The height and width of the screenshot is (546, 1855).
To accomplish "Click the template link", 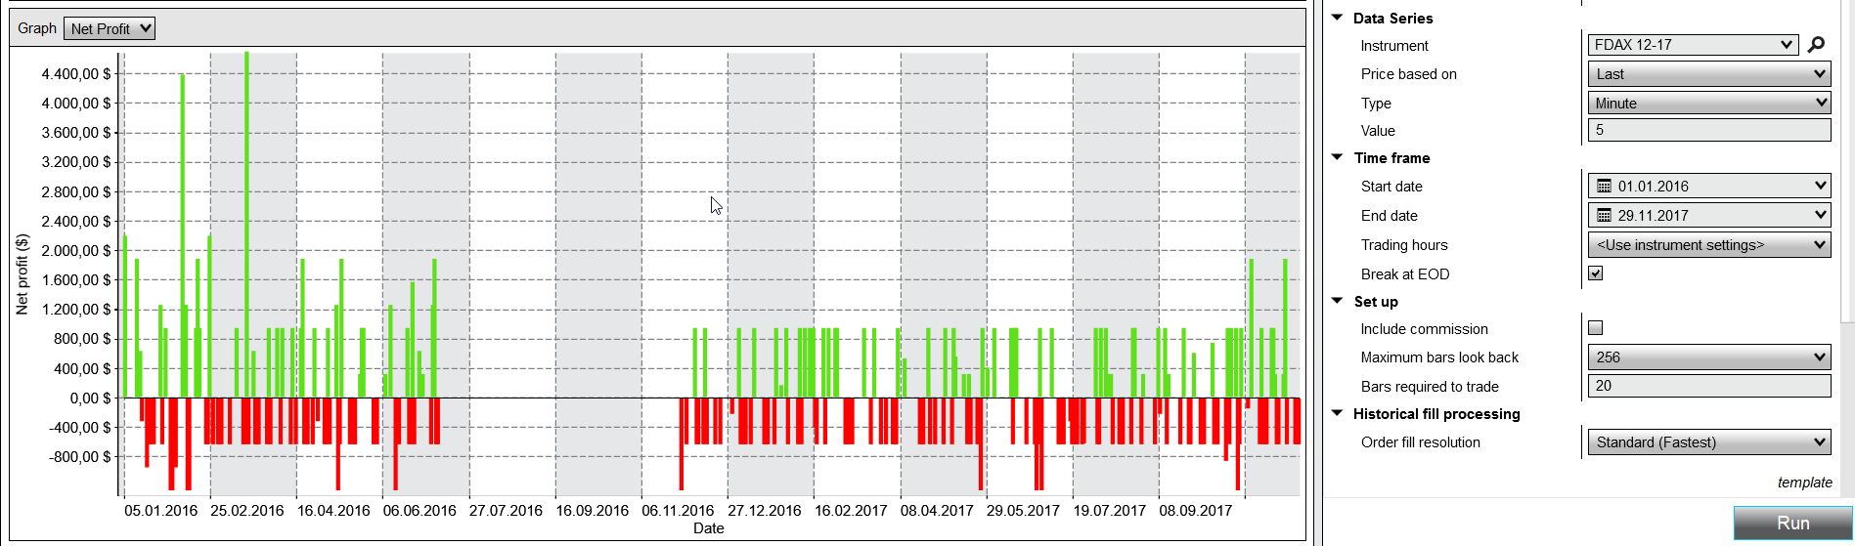I will click(x=1804, y=483).
